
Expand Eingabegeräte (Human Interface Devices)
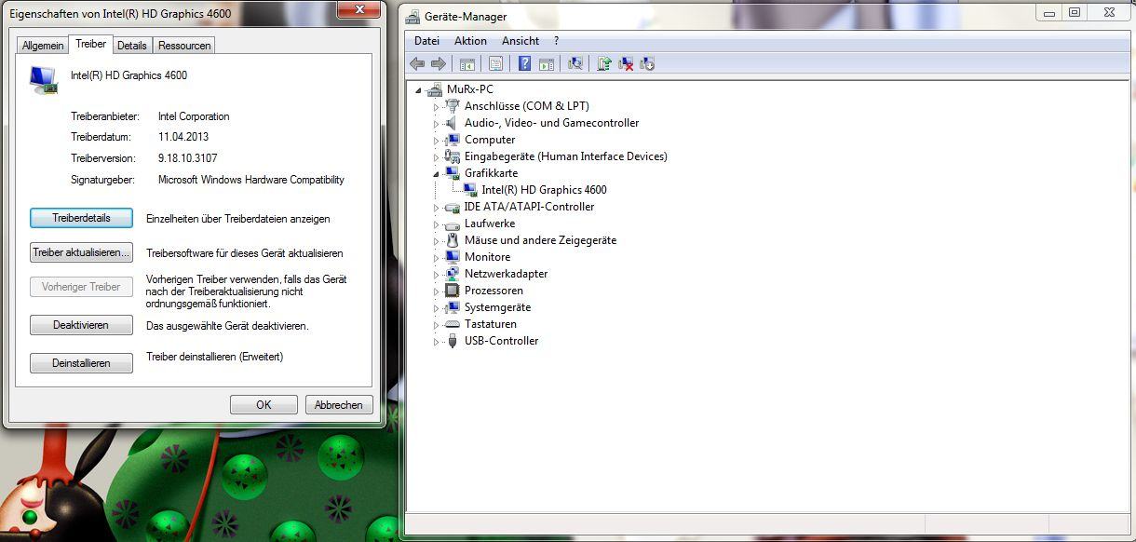tap(436, 157)
